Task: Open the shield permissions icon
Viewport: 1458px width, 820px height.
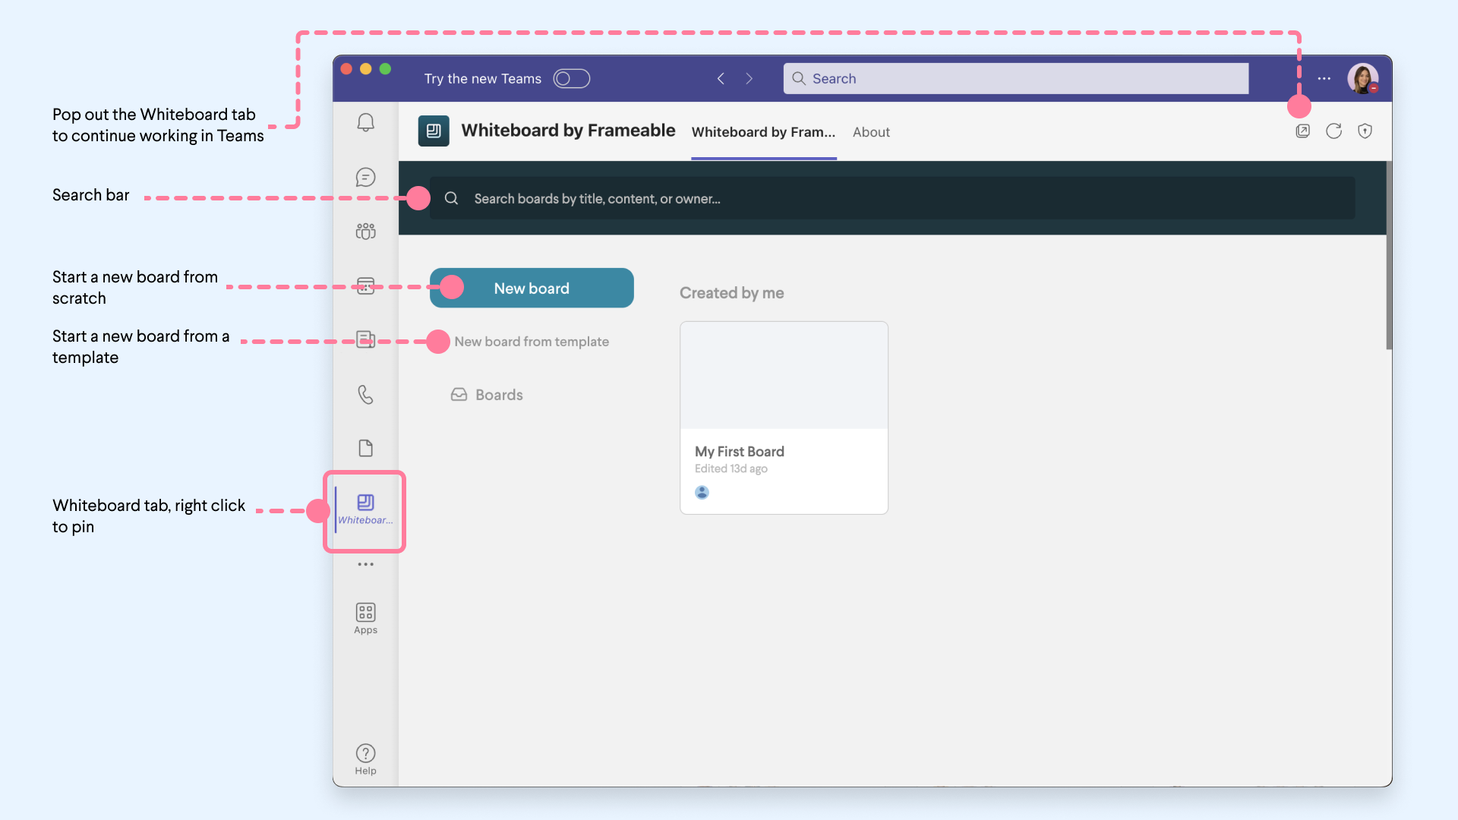Action: (x=1365, y=131)
